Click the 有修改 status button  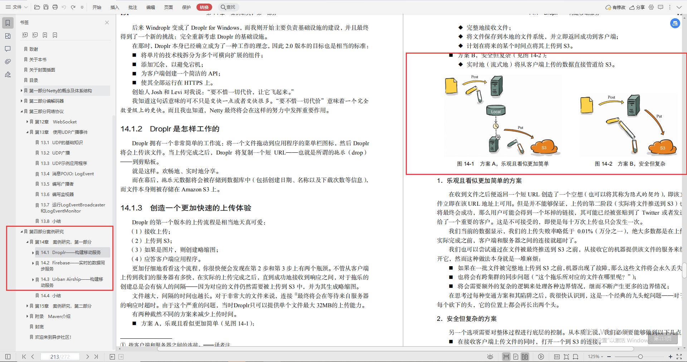(x=615, y=7)
